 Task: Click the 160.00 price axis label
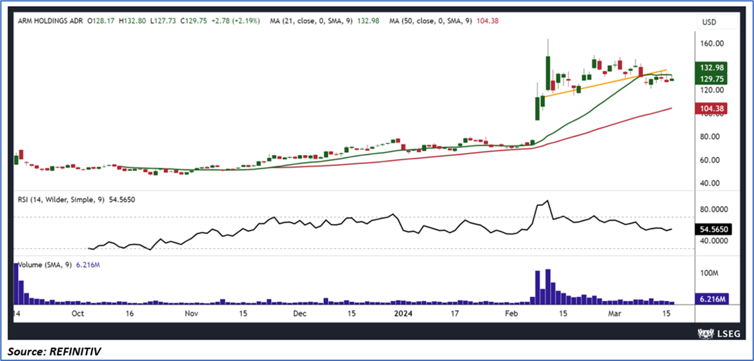[x=712, y=43]
